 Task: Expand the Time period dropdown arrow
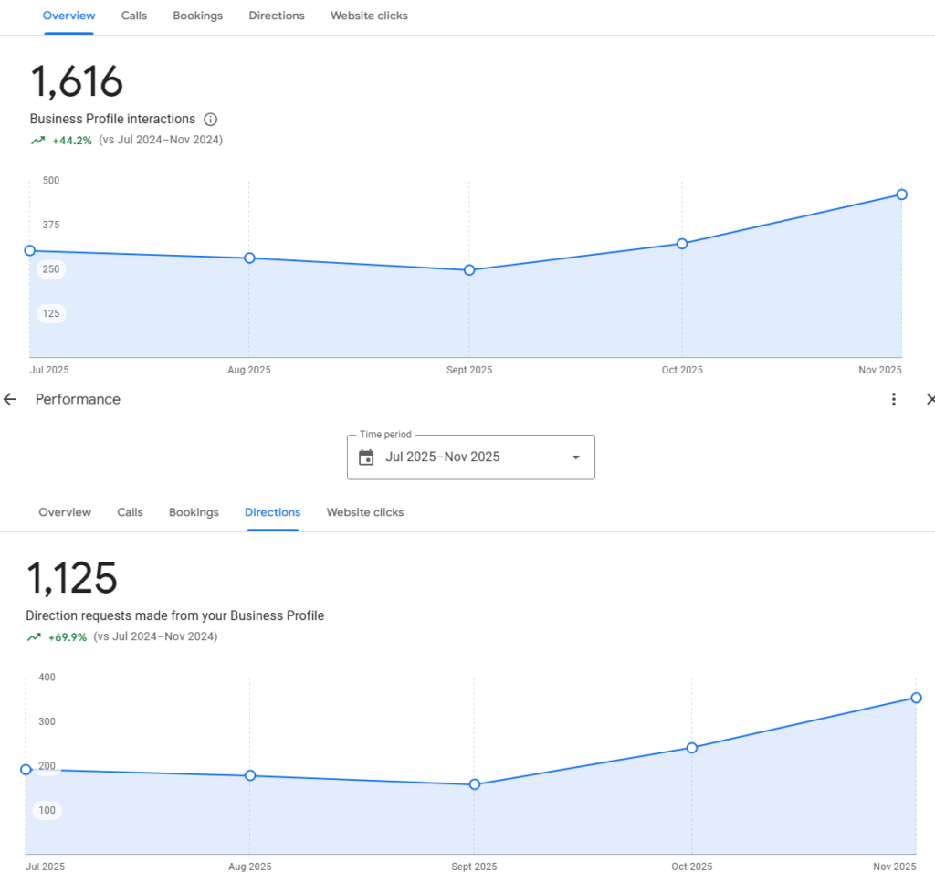click(575, 457)
